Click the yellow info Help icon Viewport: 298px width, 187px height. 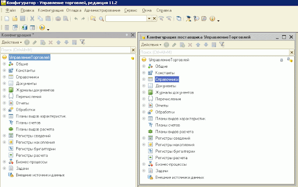(212, 19)
